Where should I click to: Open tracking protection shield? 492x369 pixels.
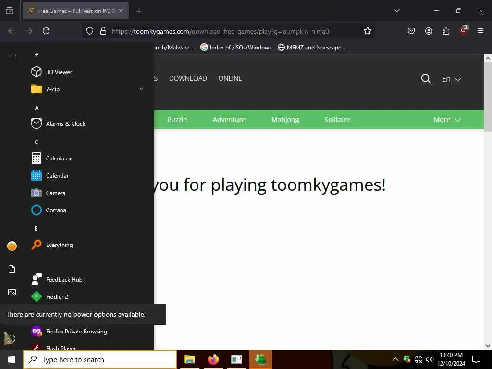point(90,31)
